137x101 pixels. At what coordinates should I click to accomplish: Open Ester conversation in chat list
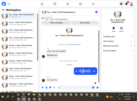click(x=18, y=39)
